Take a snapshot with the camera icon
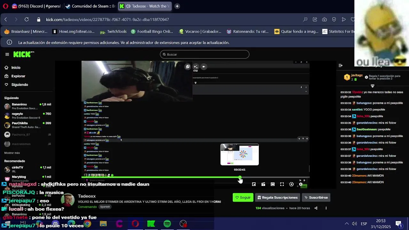The width and height of the screenshot is (409, 230). point(324,19)
